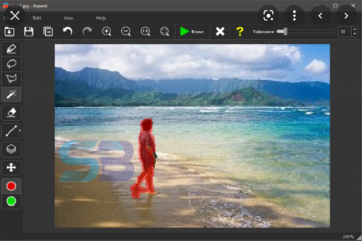This screenshot has width=362, height=241.
Task: Decrease Tolerance with down stepper arrow
Action: pyautogui.click(x=355, y=34)
